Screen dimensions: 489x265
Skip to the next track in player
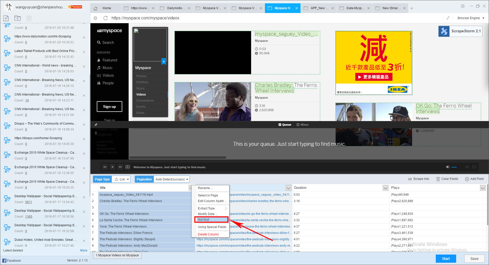120,167
